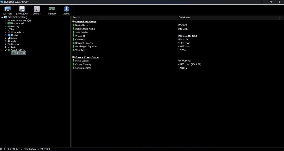The width and height of the screenshot is (284, 151).
Task: Collapse the DESKTOP-CCAEIAQ root node
Action: [x=2, y=18]
